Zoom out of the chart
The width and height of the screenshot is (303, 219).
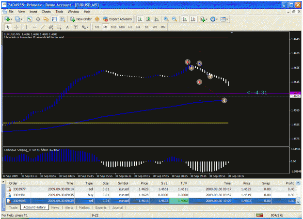(175, 19)
